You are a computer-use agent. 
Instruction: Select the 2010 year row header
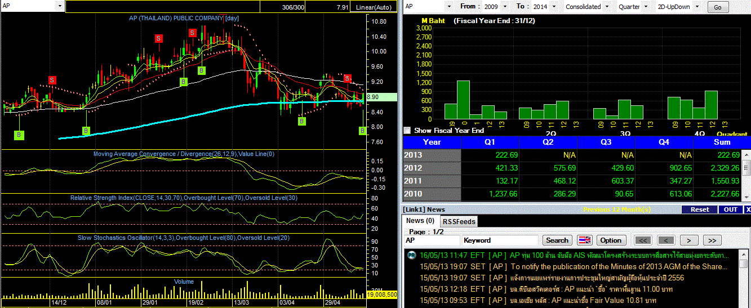432,194
